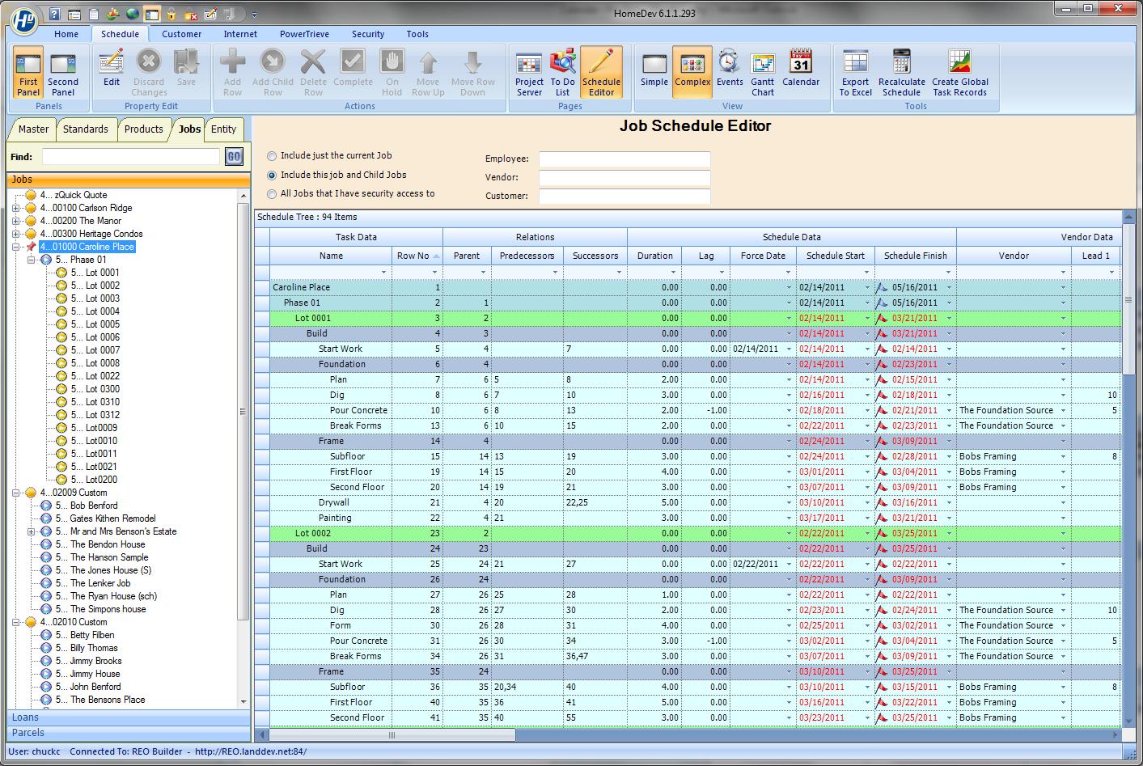Open the Events view
This screenshot has width=1143, height=766.
729,68
